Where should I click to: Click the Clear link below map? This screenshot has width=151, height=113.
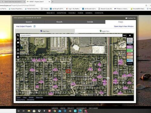(x=25, y=97)
